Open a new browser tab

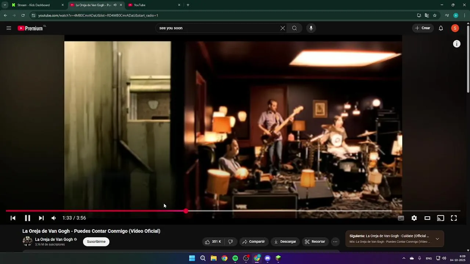coord(188,5)
